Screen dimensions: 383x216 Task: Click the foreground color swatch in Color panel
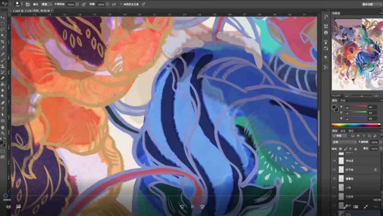[x=334, y=107]
